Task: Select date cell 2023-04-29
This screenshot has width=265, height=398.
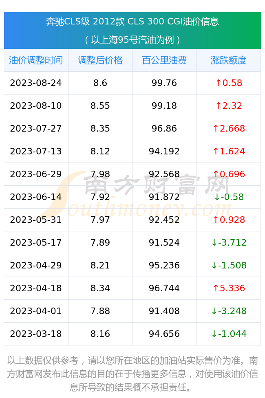Action: (36, 266)
